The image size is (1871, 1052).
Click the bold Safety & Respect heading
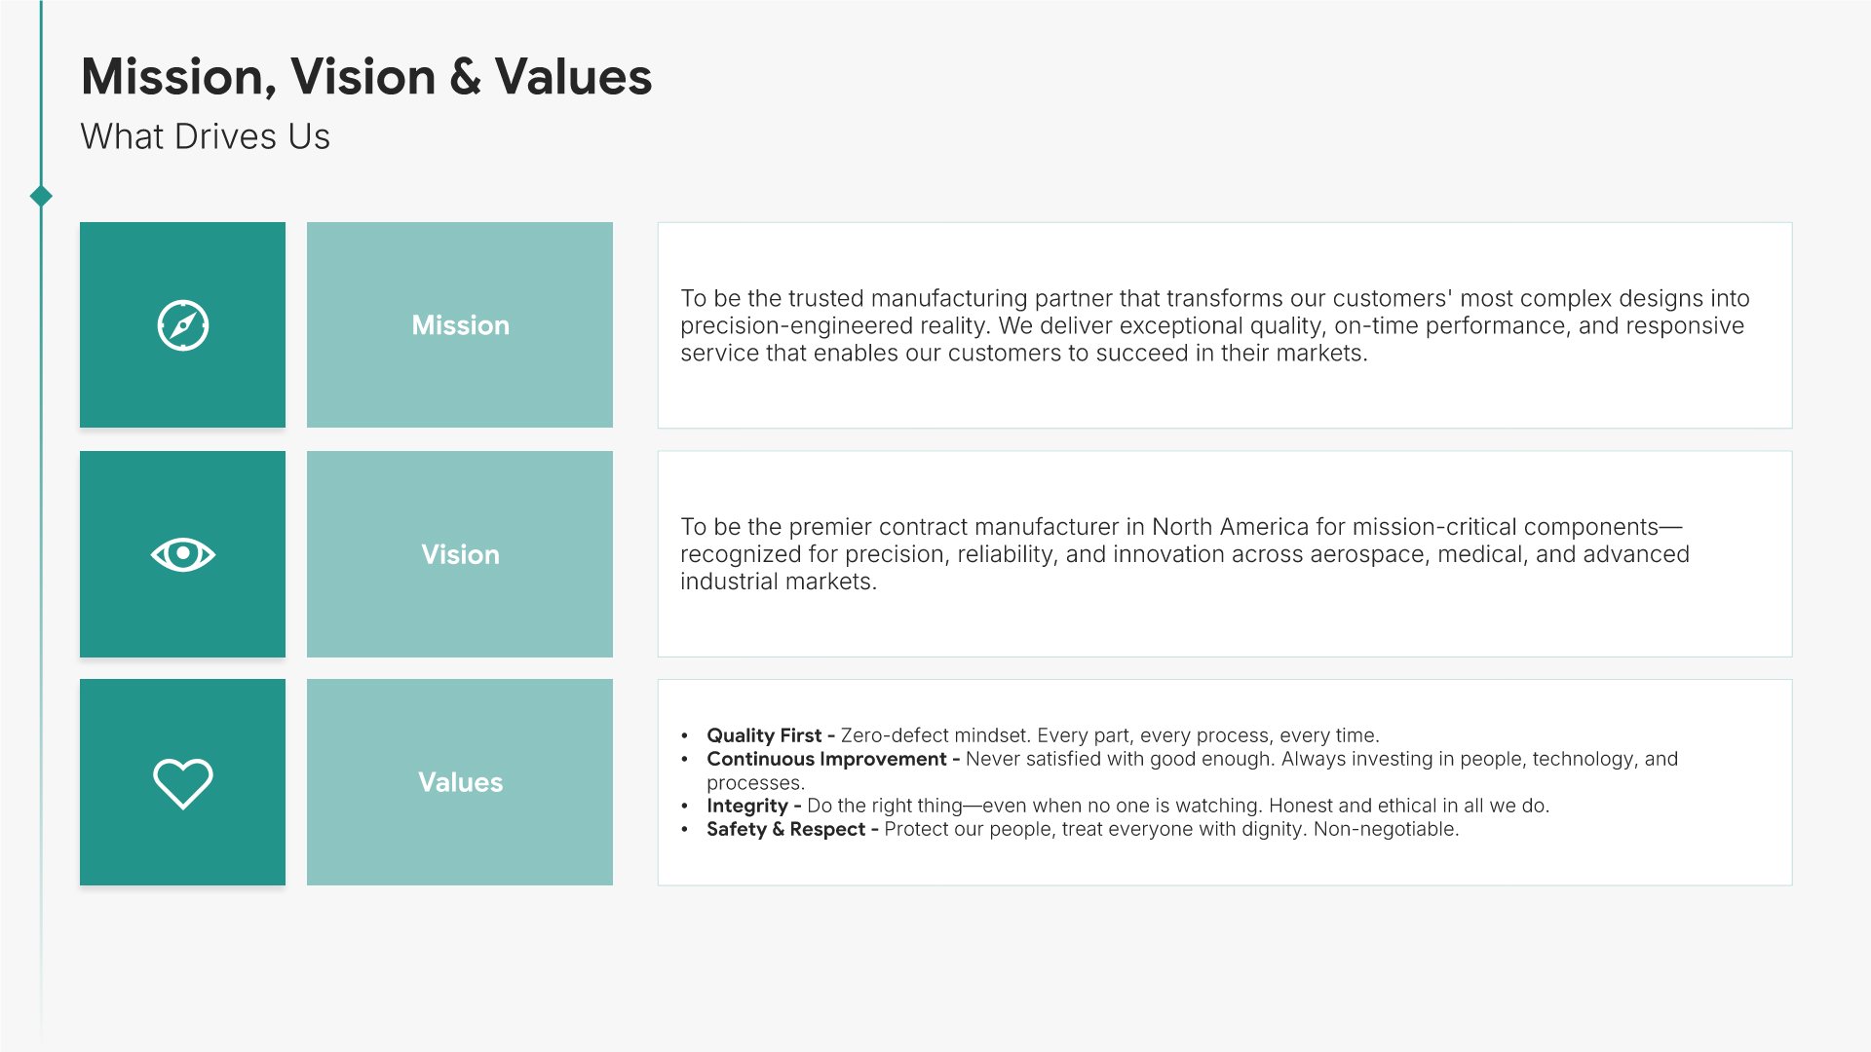785,829
